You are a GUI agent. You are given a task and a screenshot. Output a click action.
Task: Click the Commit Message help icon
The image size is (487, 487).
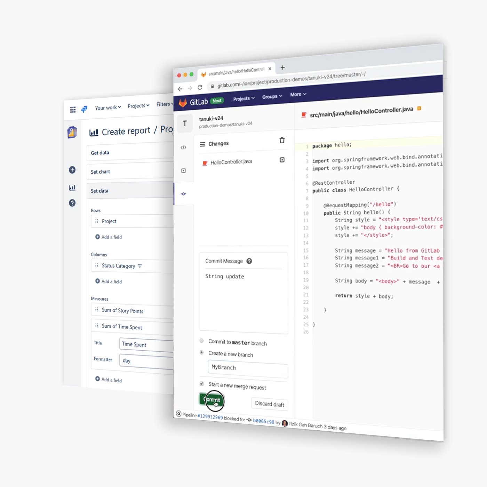tap(249, 261)
